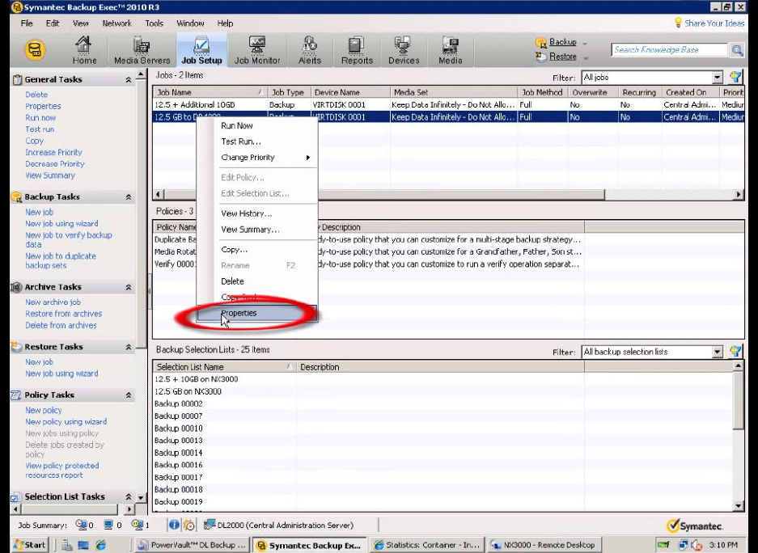
Task: Open the Reports view
Action: (x=357, y=50)
